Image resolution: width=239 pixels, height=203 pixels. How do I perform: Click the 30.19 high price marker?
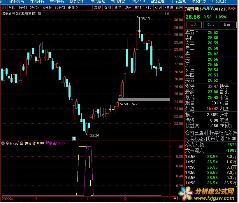tap(146, 18)
